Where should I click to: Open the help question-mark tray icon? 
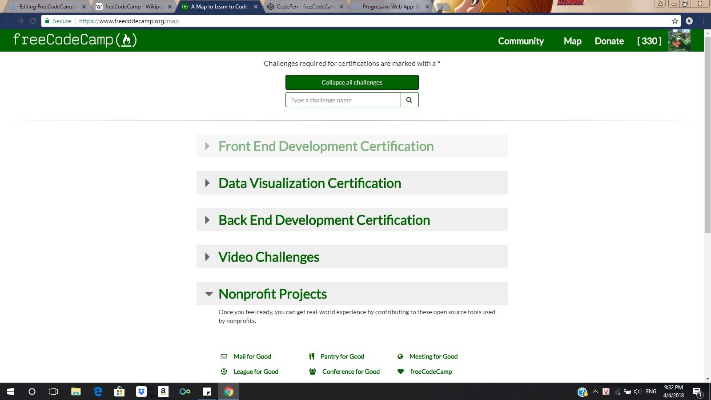pyautogui.click(x=582, y=392)
